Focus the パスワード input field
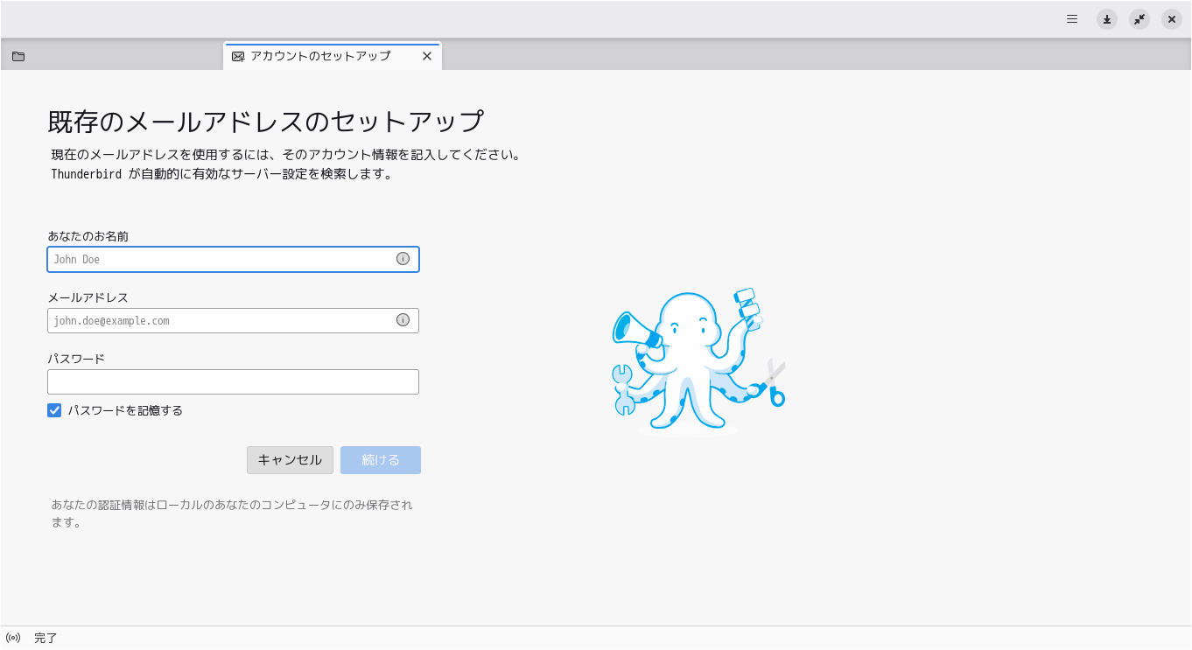The height and width of the screenshot is (650, 1192). click(233, 381)
